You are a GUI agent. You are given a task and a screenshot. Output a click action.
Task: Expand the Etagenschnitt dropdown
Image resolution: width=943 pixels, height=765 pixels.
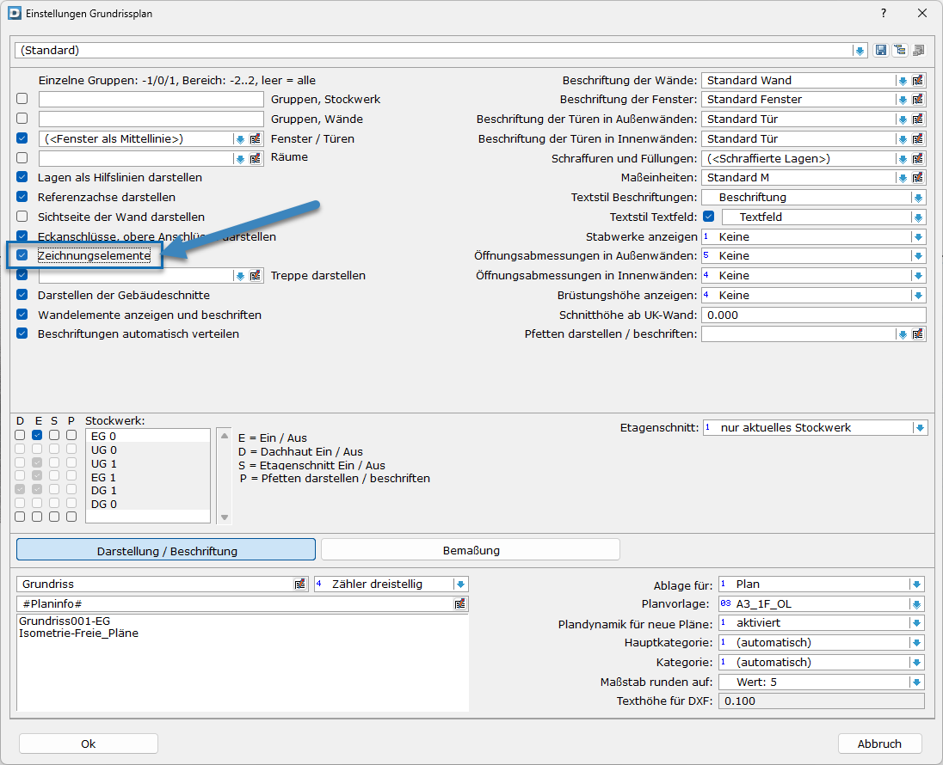(x=919, y=428)
